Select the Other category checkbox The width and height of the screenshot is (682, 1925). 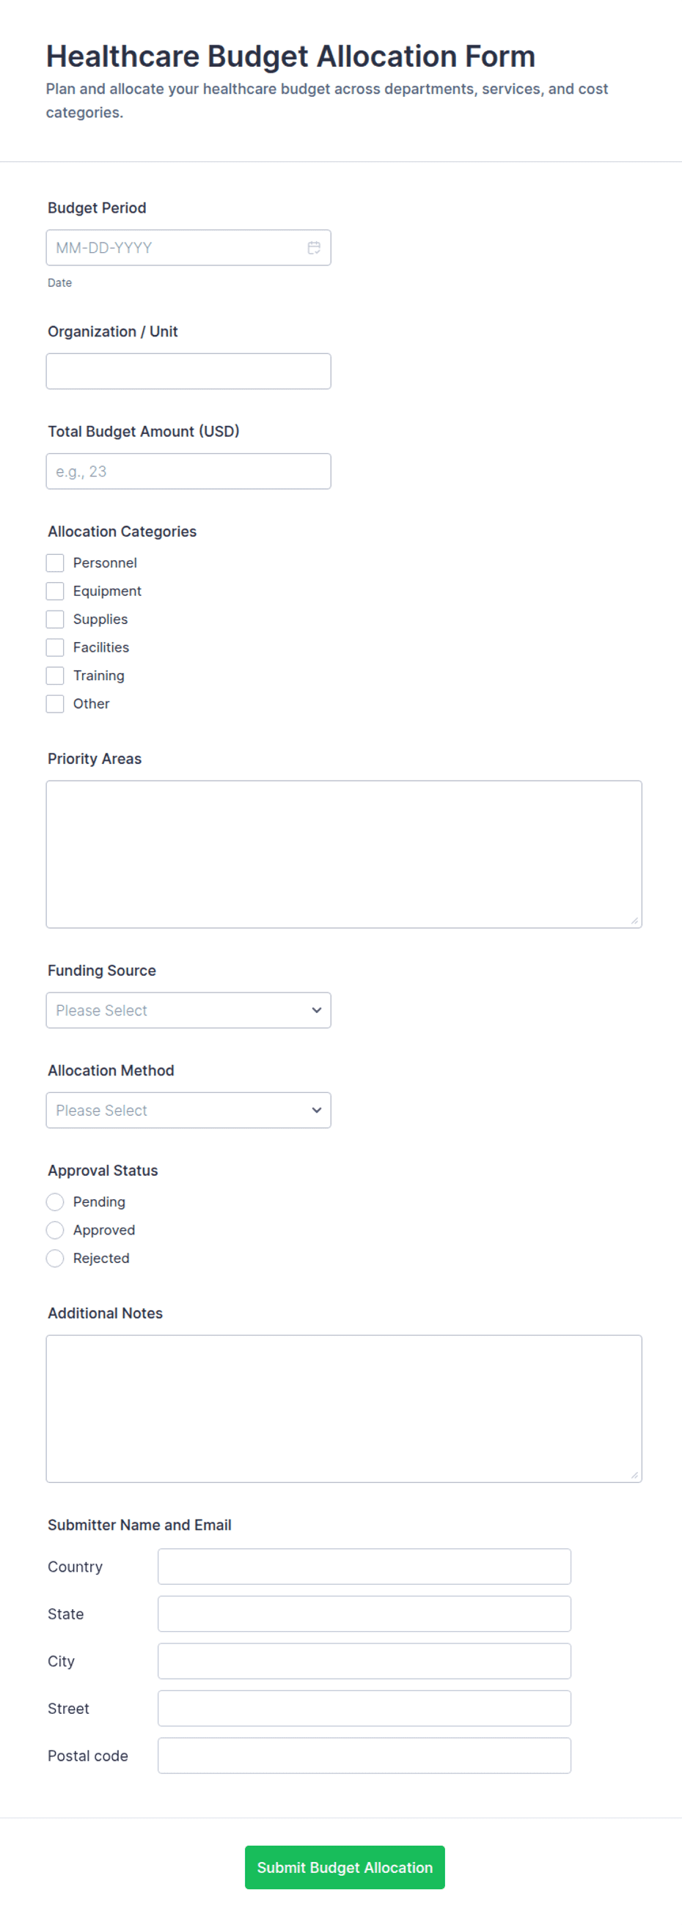click(54, 704)
